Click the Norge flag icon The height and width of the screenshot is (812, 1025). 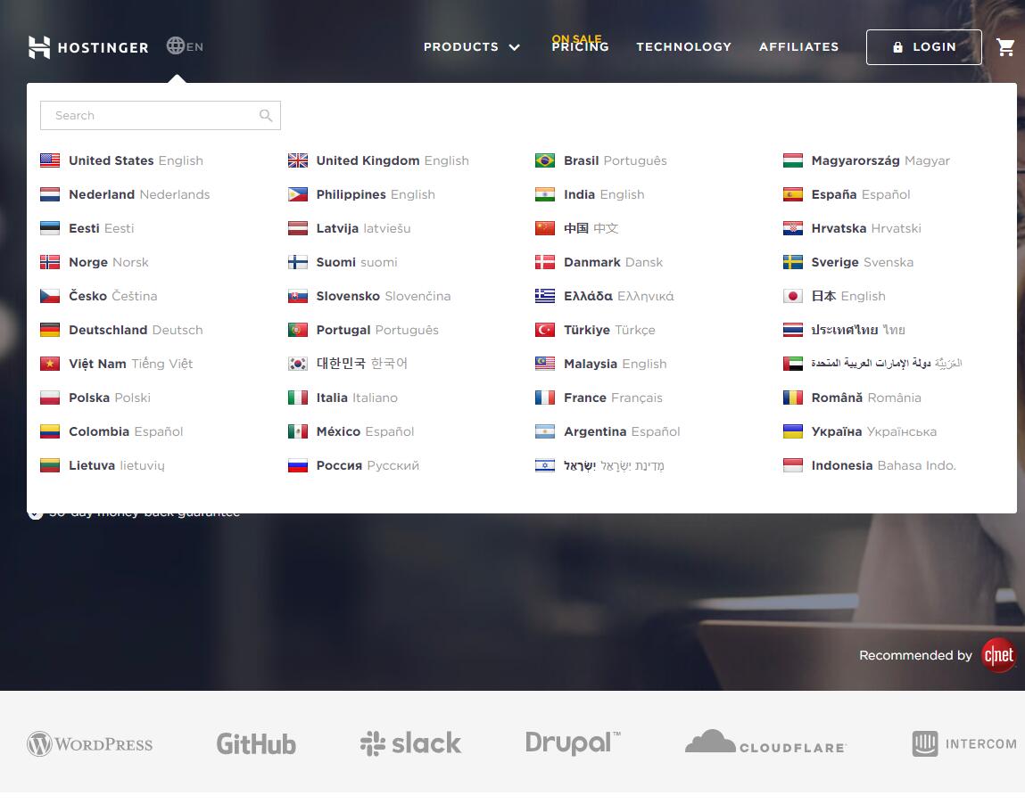click(50, 263)
